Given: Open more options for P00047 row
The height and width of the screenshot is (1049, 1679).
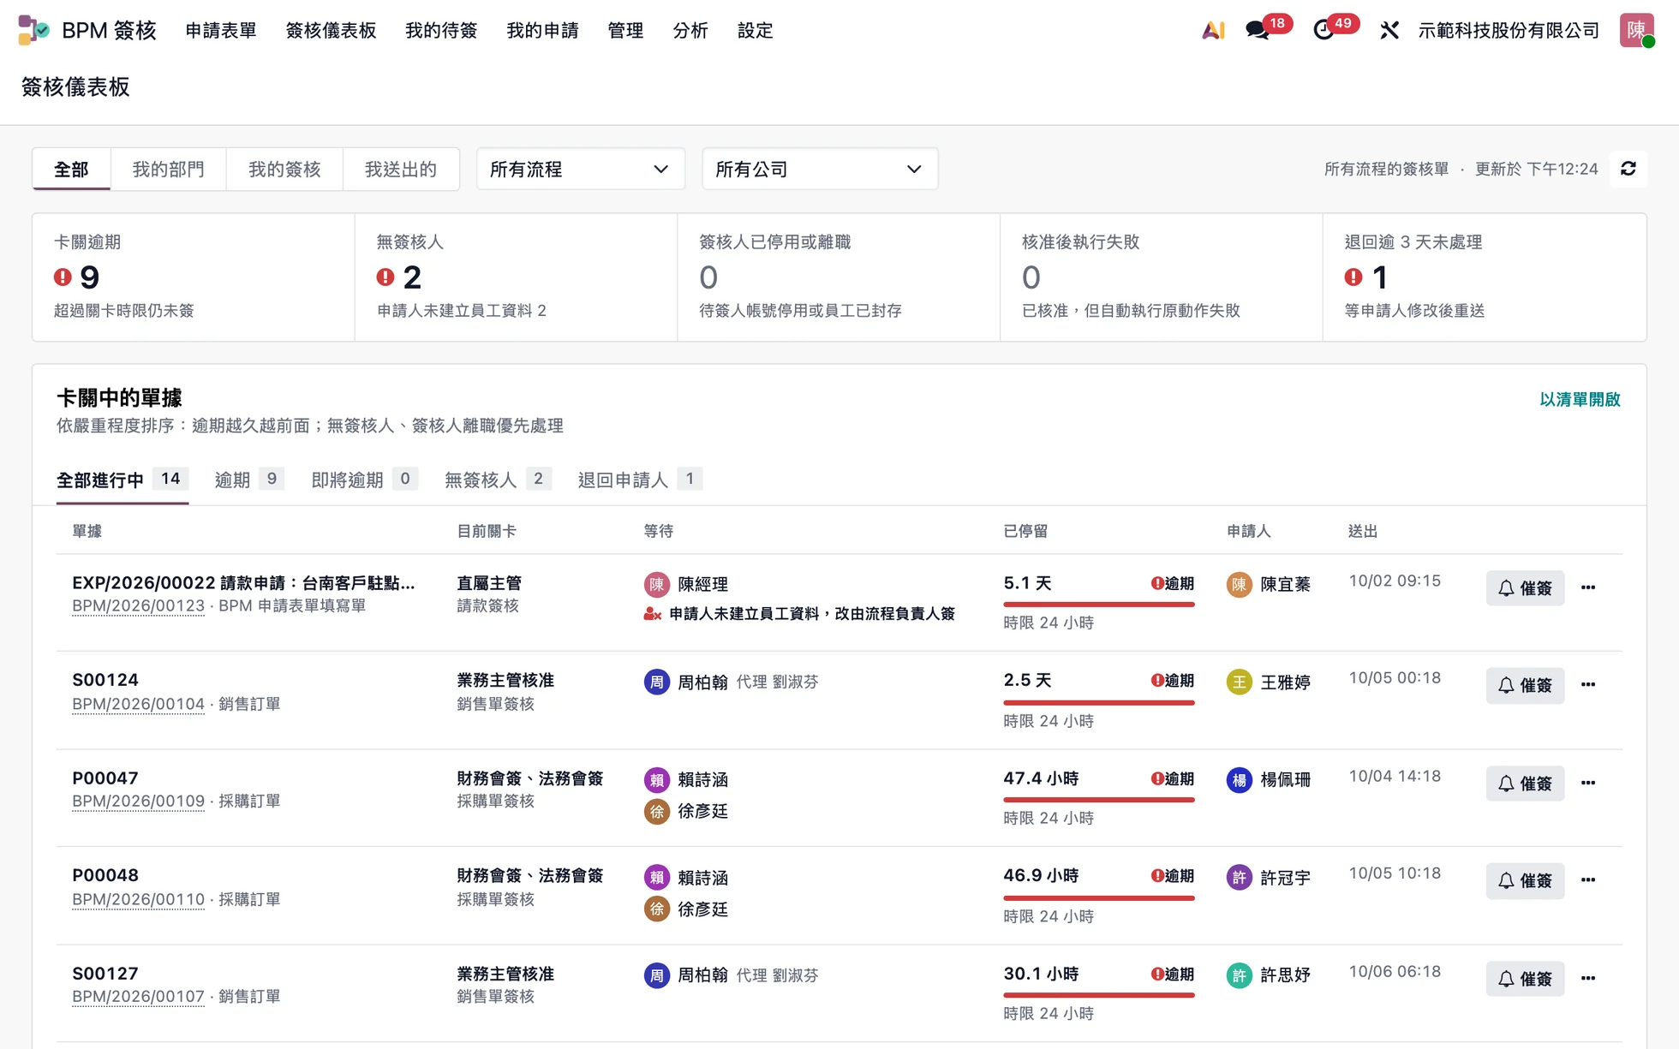Looking at the screenshot, I should point(1588,783).
